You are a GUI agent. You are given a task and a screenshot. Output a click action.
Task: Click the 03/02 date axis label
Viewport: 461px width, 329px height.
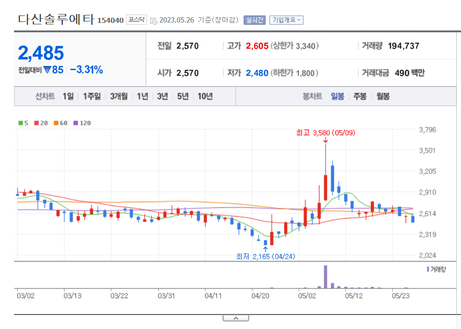[x=26, y=296]
